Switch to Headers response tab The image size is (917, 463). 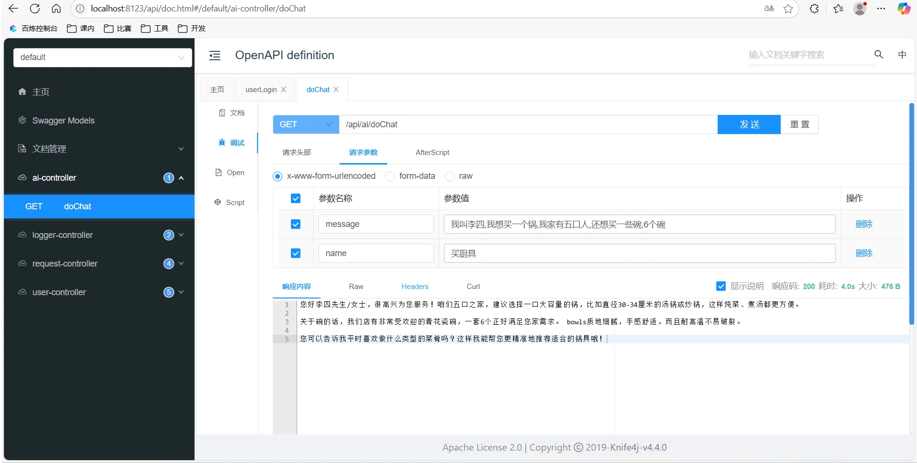415,287
